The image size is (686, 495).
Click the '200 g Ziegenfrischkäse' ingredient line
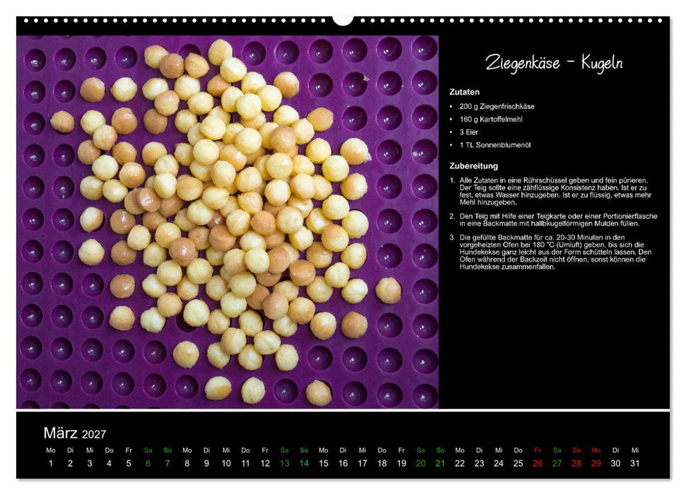click(497, 107)
